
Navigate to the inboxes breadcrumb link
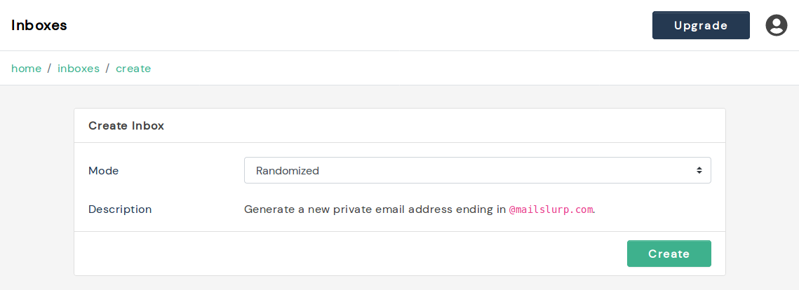tap(79, 69)
